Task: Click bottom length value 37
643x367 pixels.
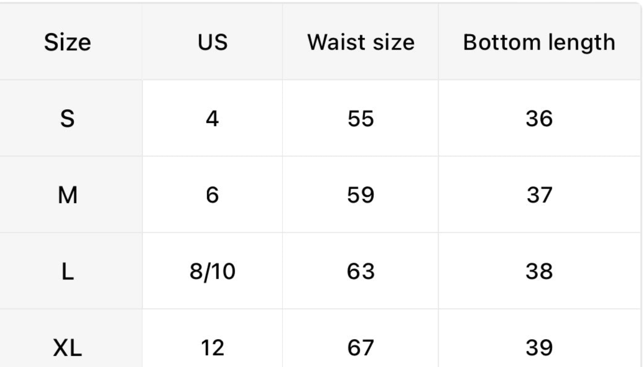Action: click(x=539, y=196)
